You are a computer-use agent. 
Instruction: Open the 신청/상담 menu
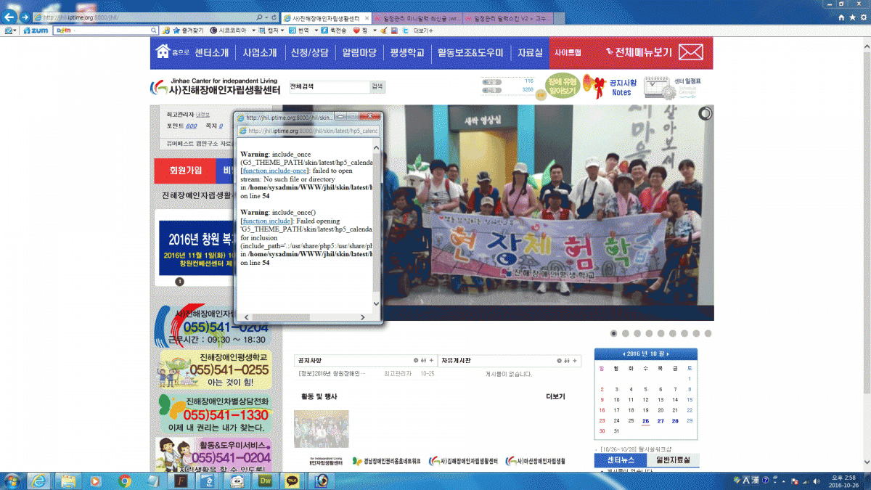[309, 52]
